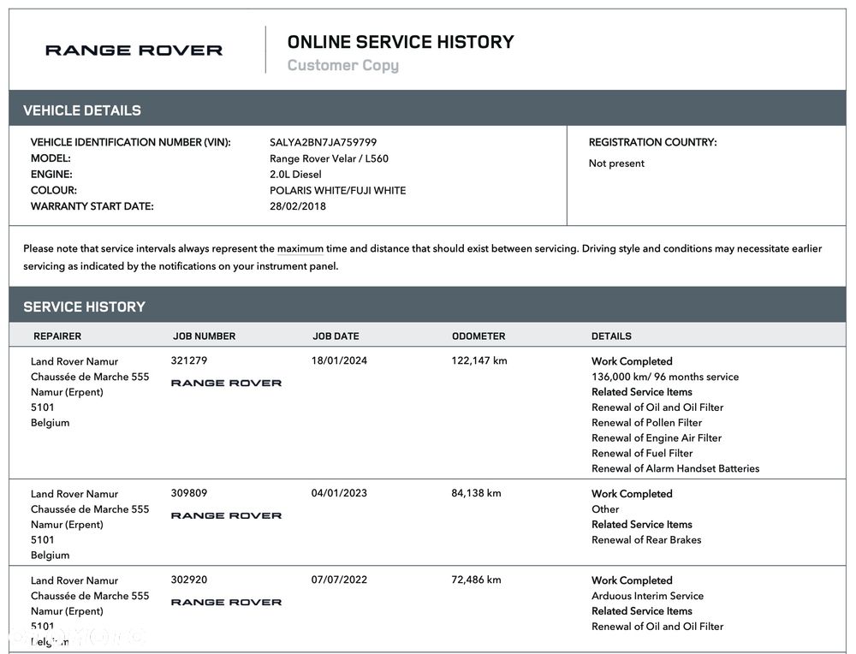The image size is (856, 654).
Task: Click the Not present registration value
Action: (616, 163)
